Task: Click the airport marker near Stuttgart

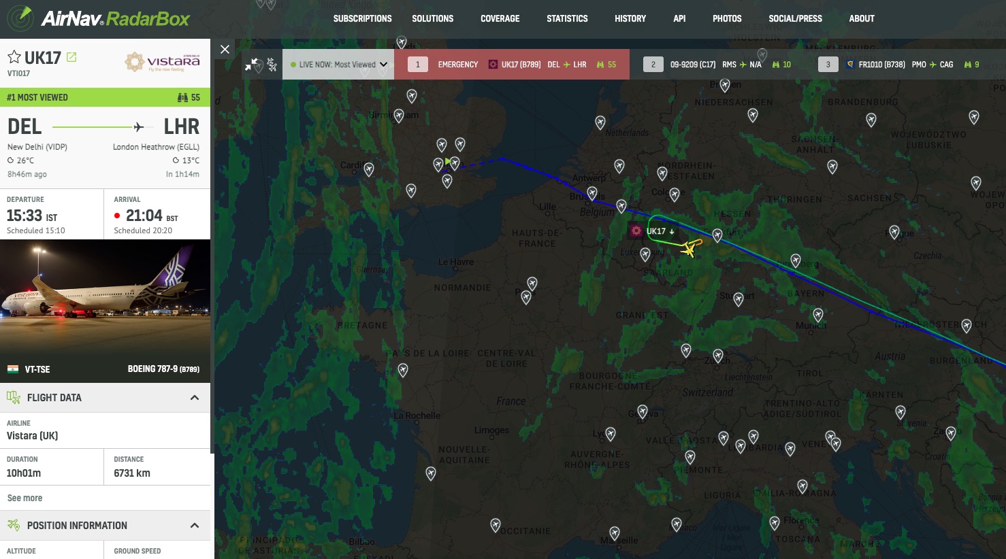Action: [739, 299]
